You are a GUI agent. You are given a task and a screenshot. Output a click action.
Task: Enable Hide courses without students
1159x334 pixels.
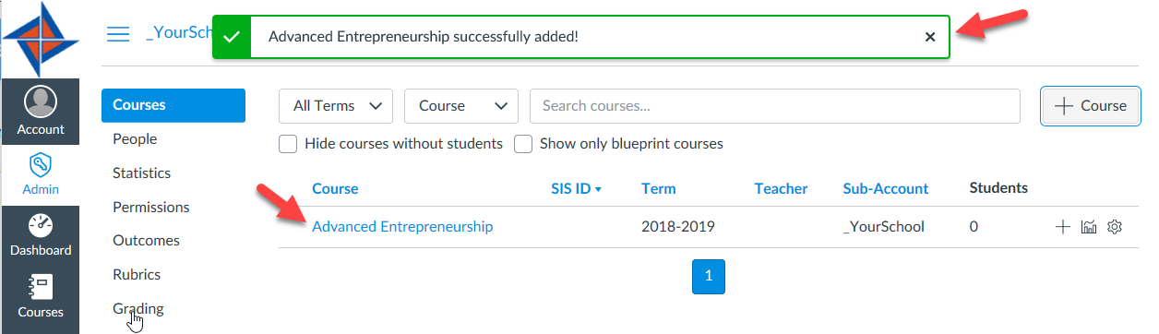point(288,144)
